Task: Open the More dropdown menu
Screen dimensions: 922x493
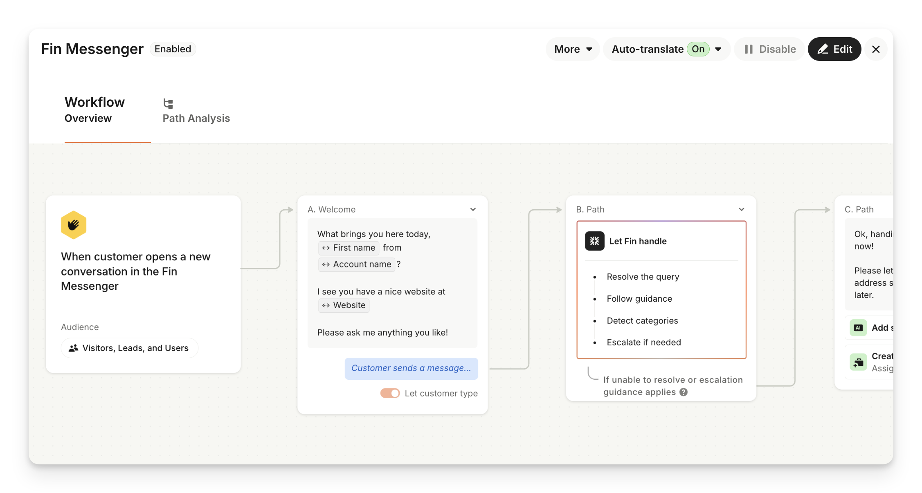Action: click(573, 49)
